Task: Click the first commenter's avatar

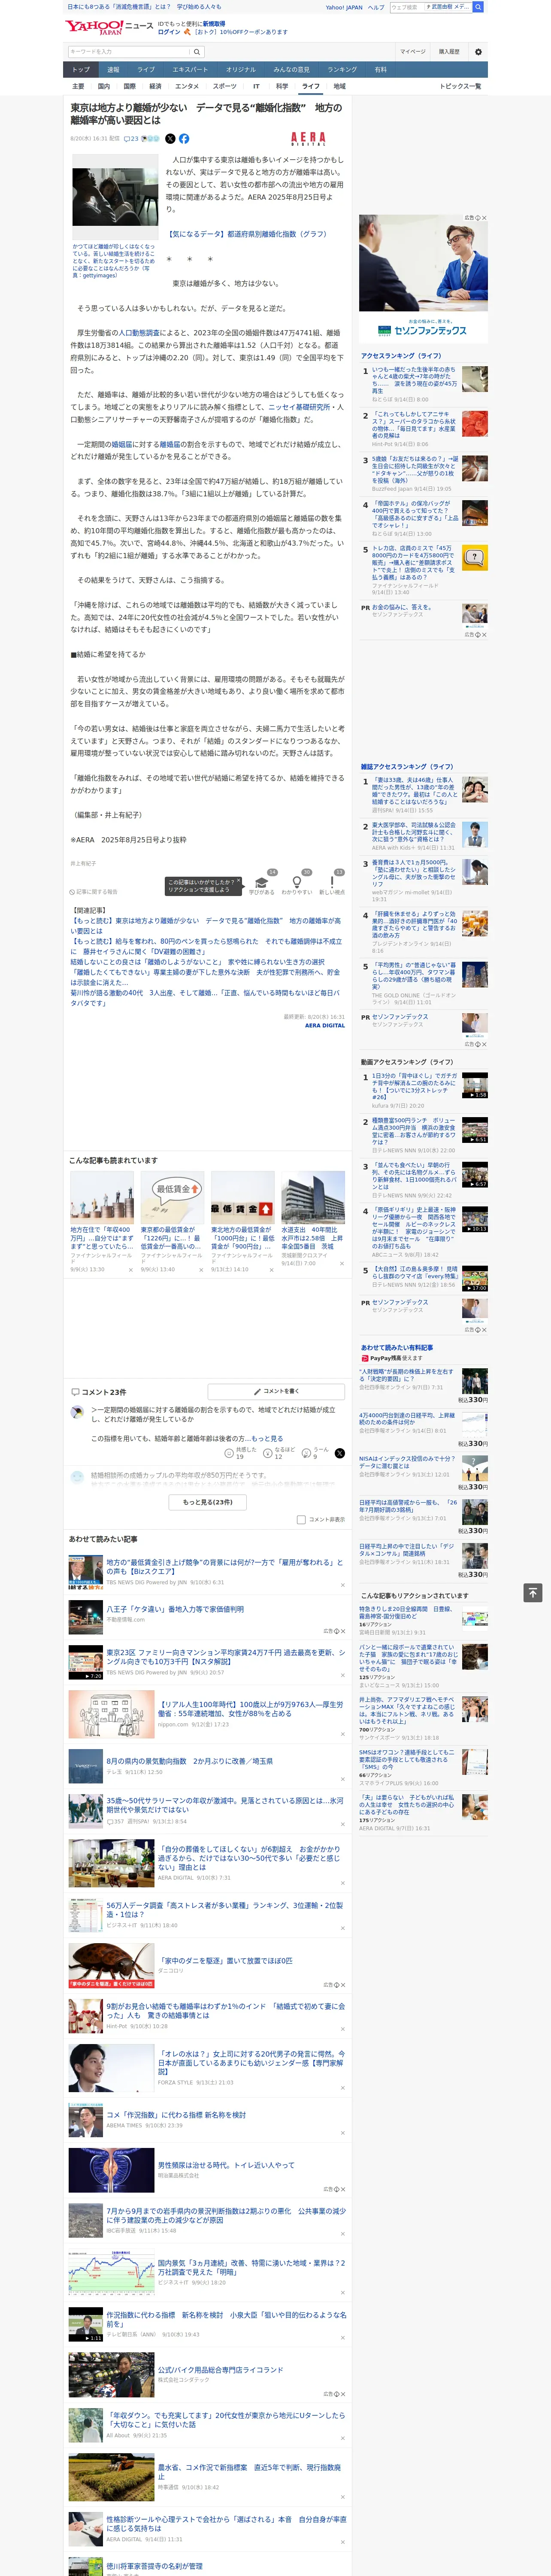Action: point(77,1413)
